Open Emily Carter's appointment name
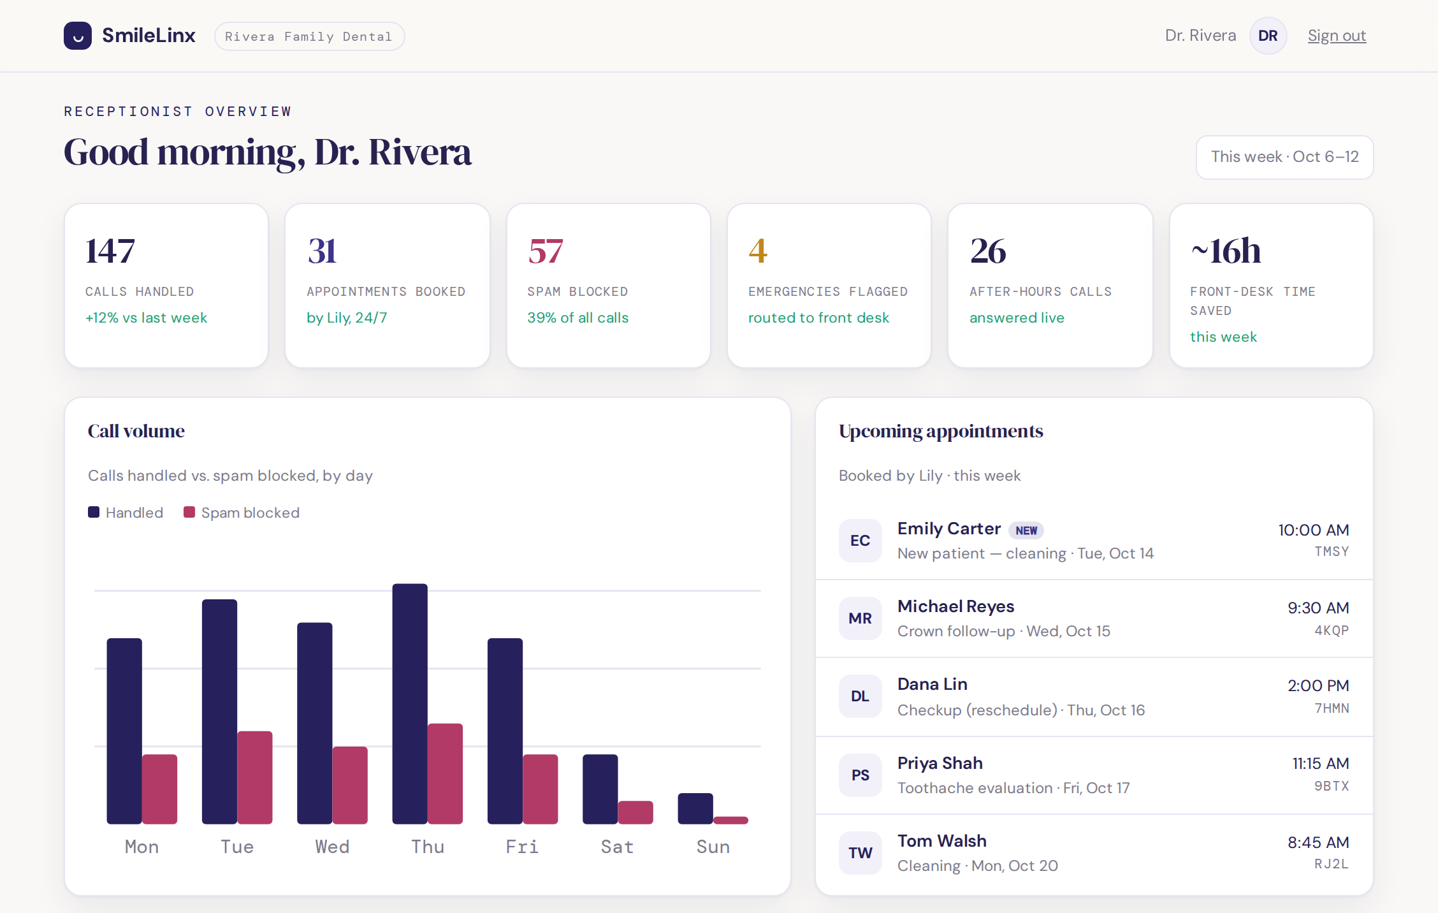The width and height of the screenshot is (1438, 913). [949, 529]
